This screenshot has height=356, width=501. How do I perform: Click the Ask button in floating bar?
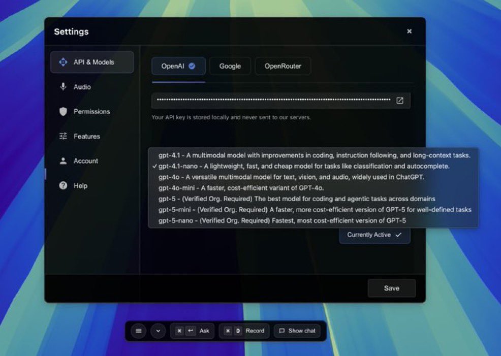point(193,331)
